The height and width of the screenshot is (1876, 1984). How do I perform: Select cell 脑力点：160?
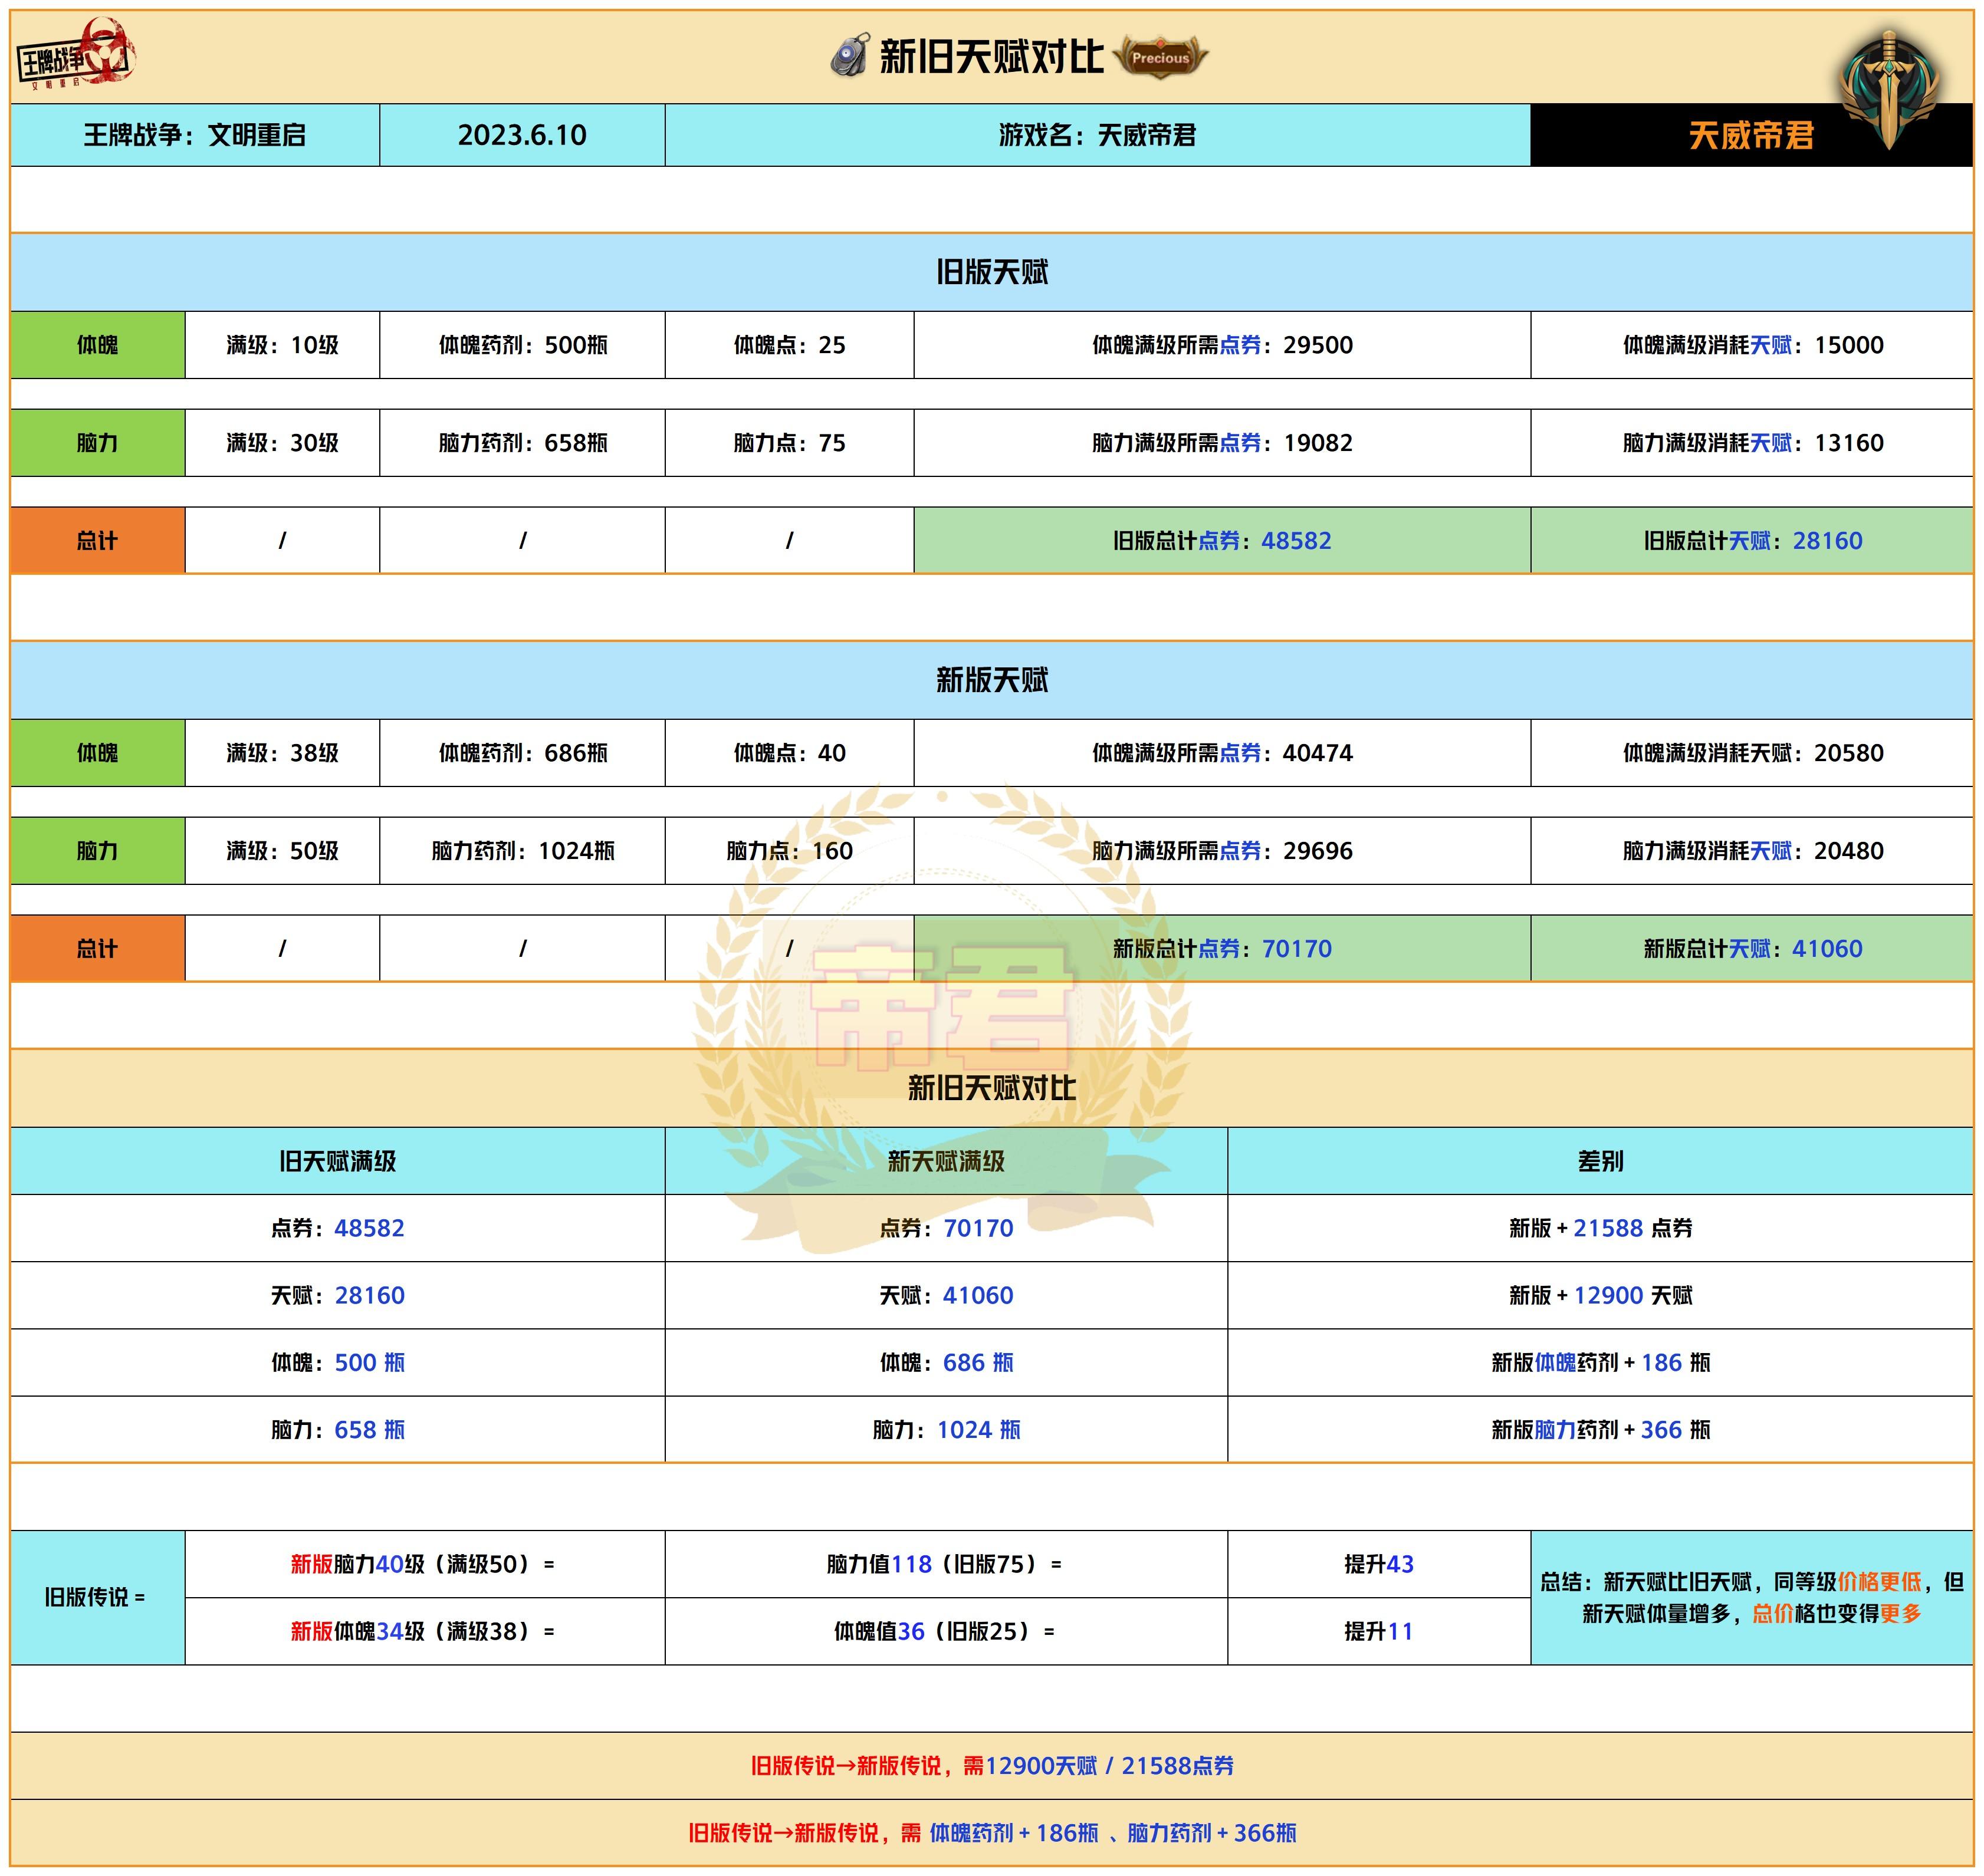[789, 851]
